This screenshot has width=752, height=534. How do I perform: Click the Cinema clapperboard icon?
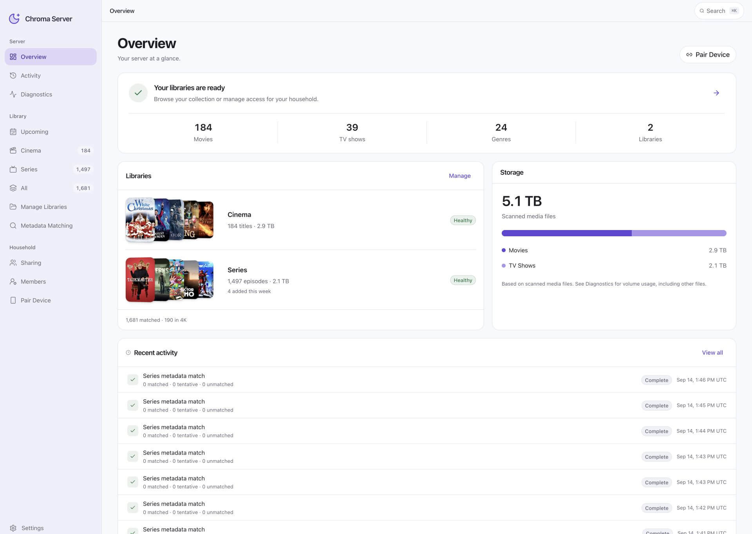[13, 151]
